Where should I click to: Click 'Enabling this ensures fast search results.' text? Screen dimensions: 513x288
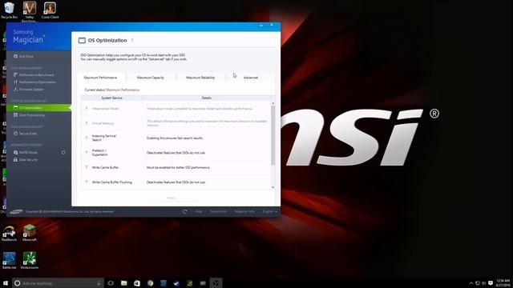175,138
